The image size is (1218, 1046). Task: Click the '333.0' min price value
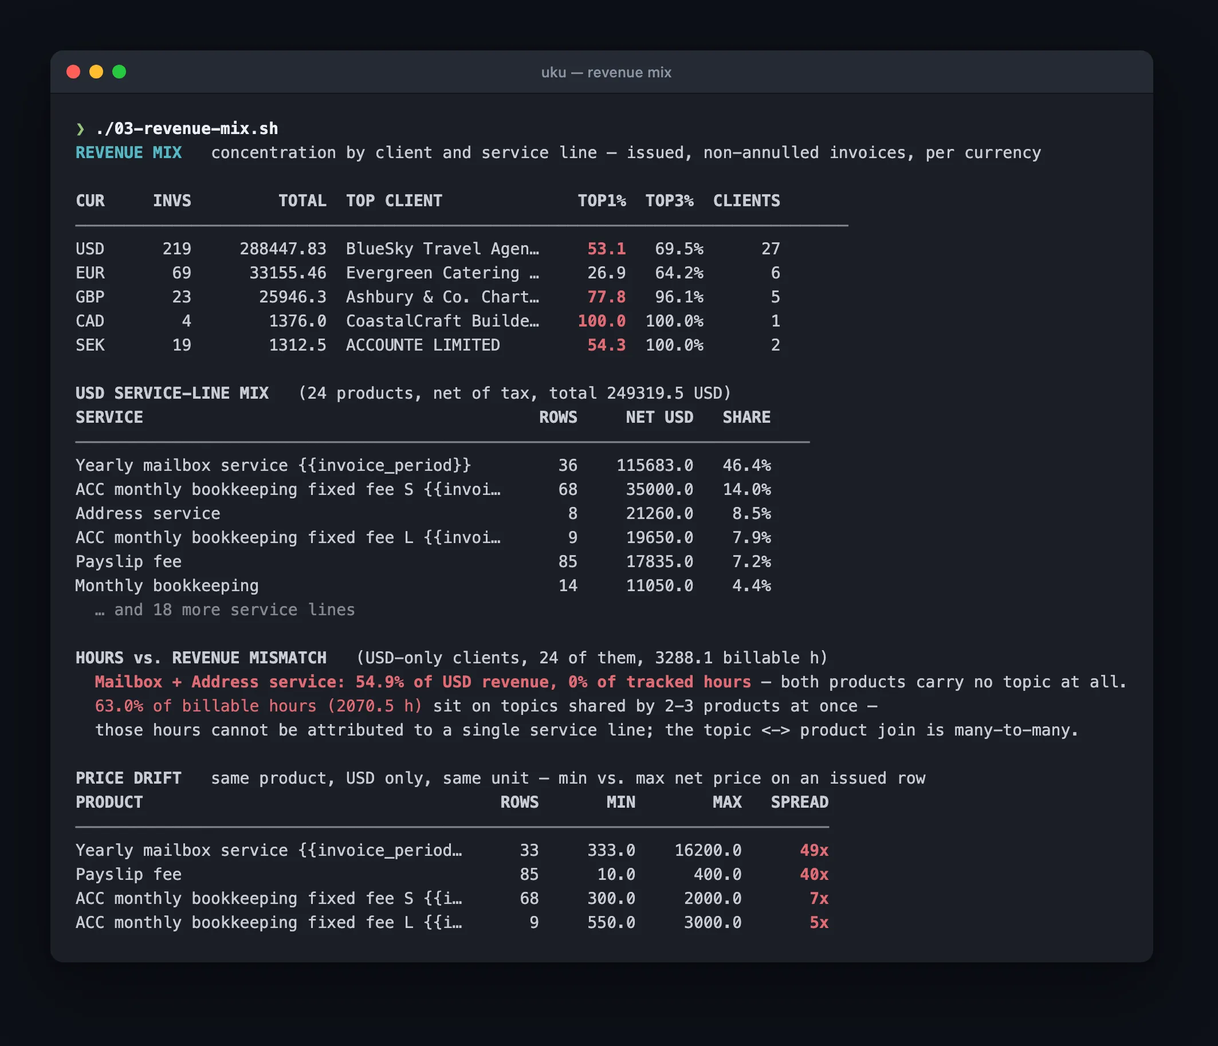(611, 850)
